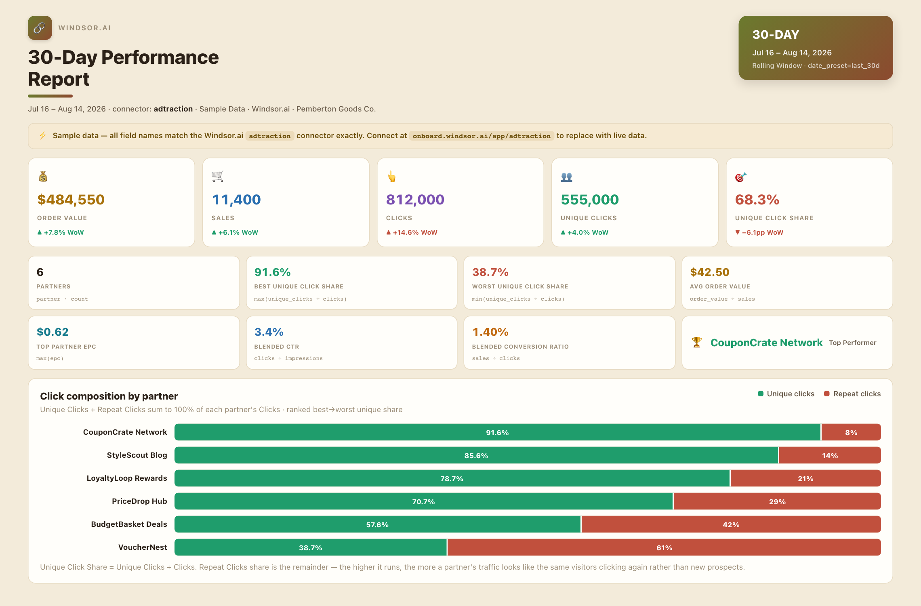The height and width of the screenshot is (606, 921).
Task: Click the shopping cart icon on Sales card
Action: (x=217, y=177)
